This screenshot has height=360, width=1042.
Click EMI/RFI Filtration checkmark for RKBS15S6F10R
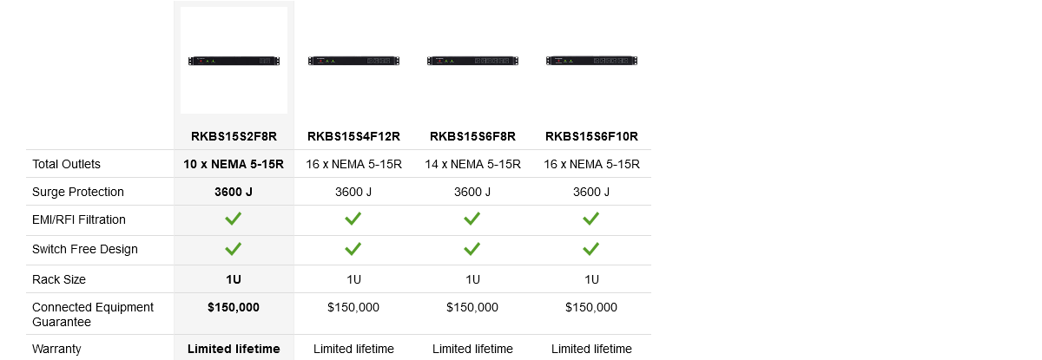pyautogui.click(x=591, y=219)
